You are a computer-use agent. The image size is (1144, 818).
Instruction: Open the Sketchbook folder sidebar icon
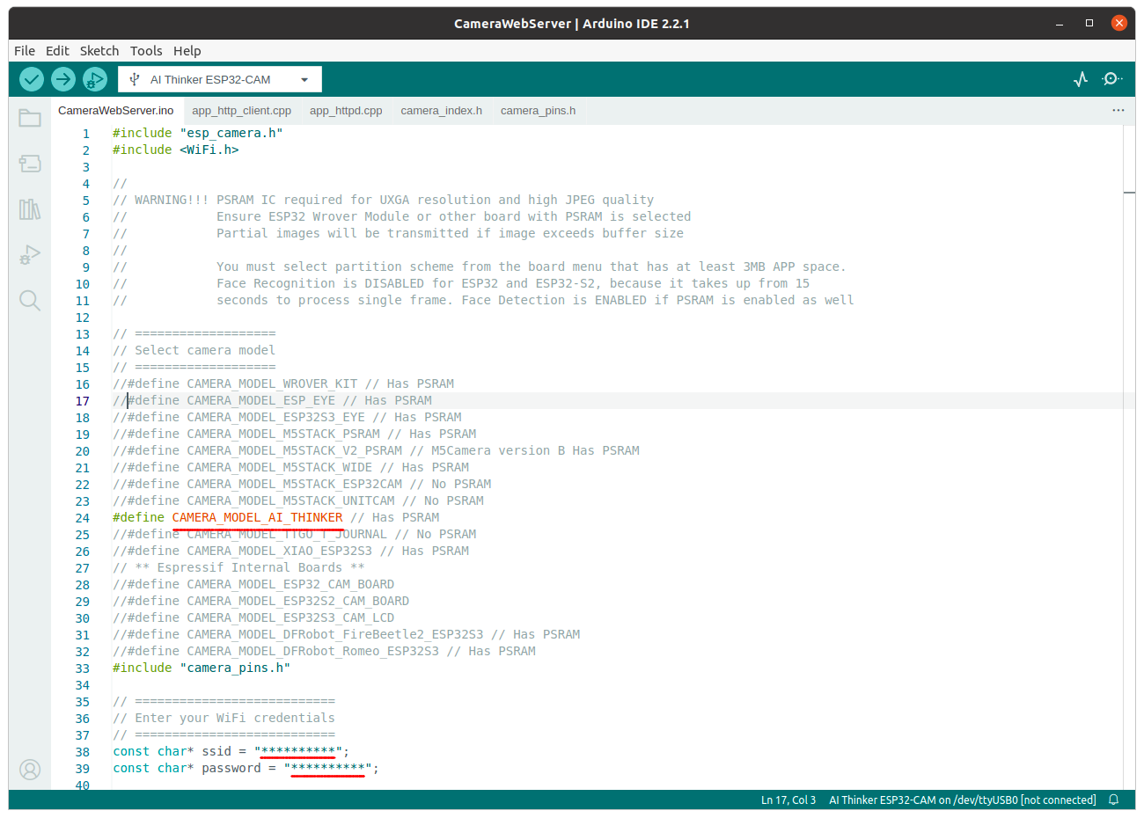tap(30, 118)
